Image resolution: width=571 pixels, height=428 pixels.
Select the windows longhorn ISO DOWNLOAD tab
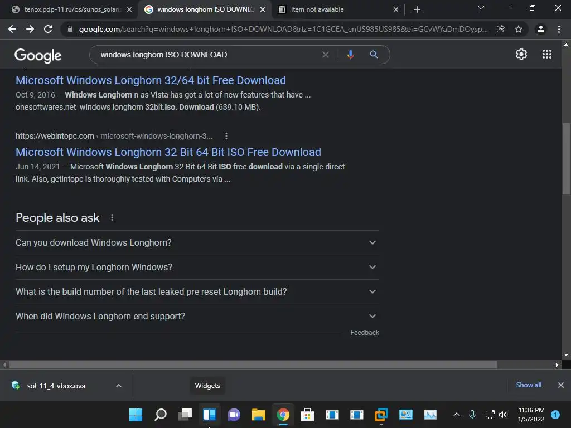(x=205, y=9)
